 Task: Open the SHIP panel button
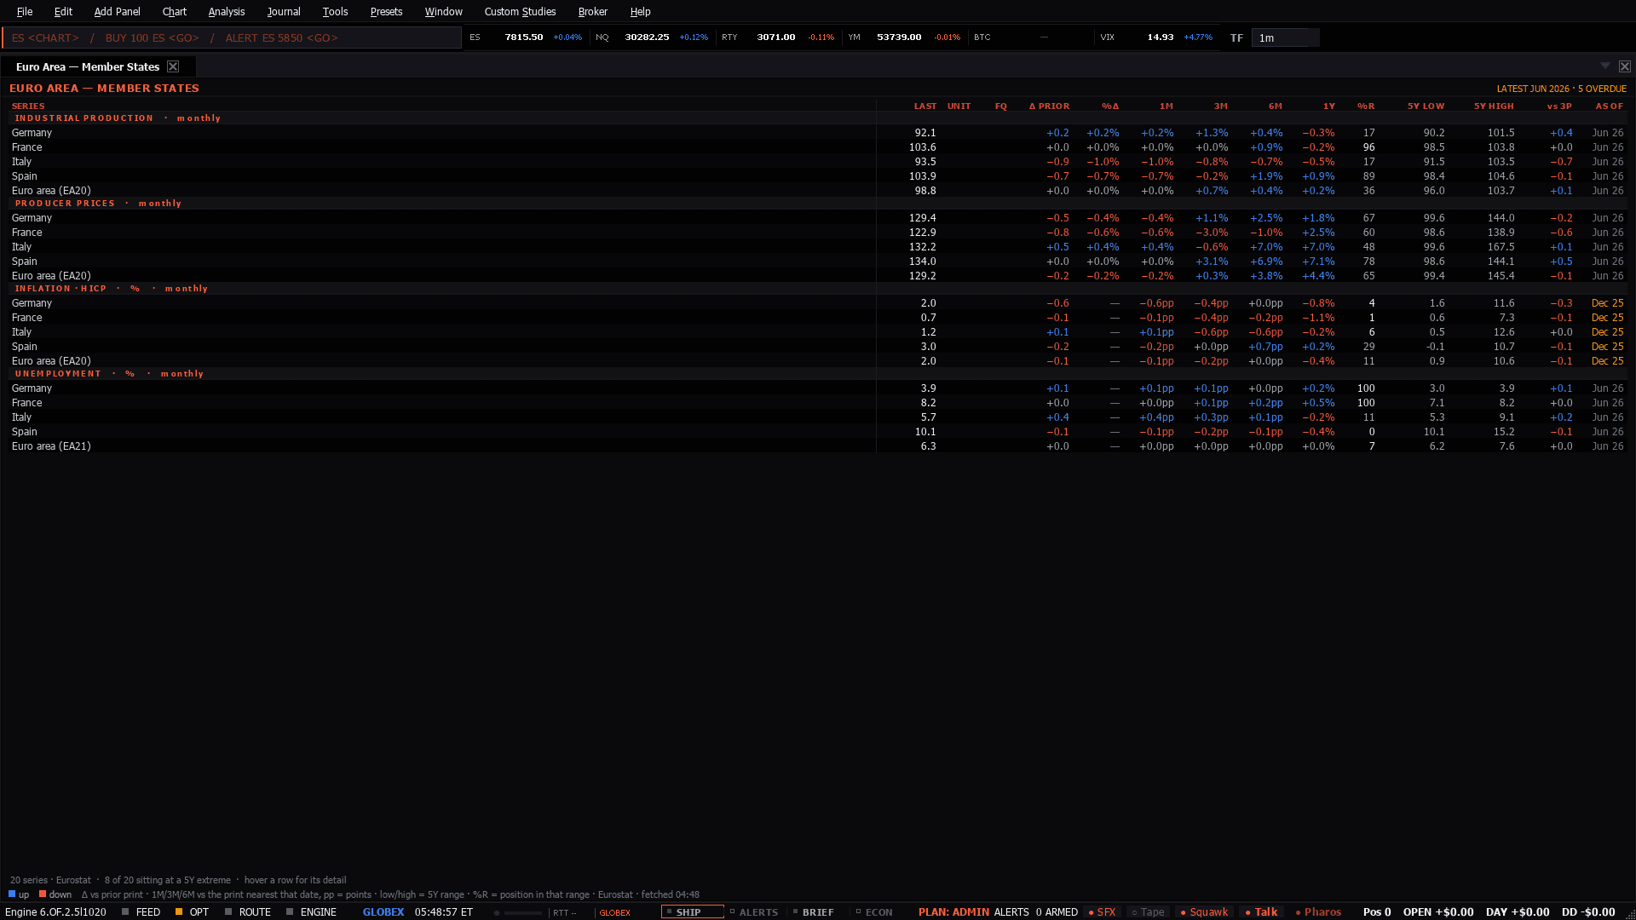[692, 911]
